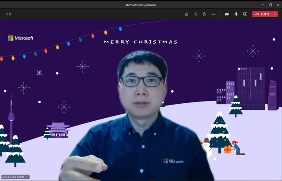
Task: Click the Microsoft logo in the background
Action: (21, 38)
